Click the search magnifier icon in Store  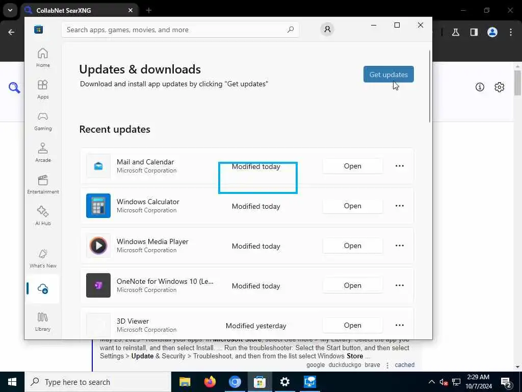pos(291,29)
